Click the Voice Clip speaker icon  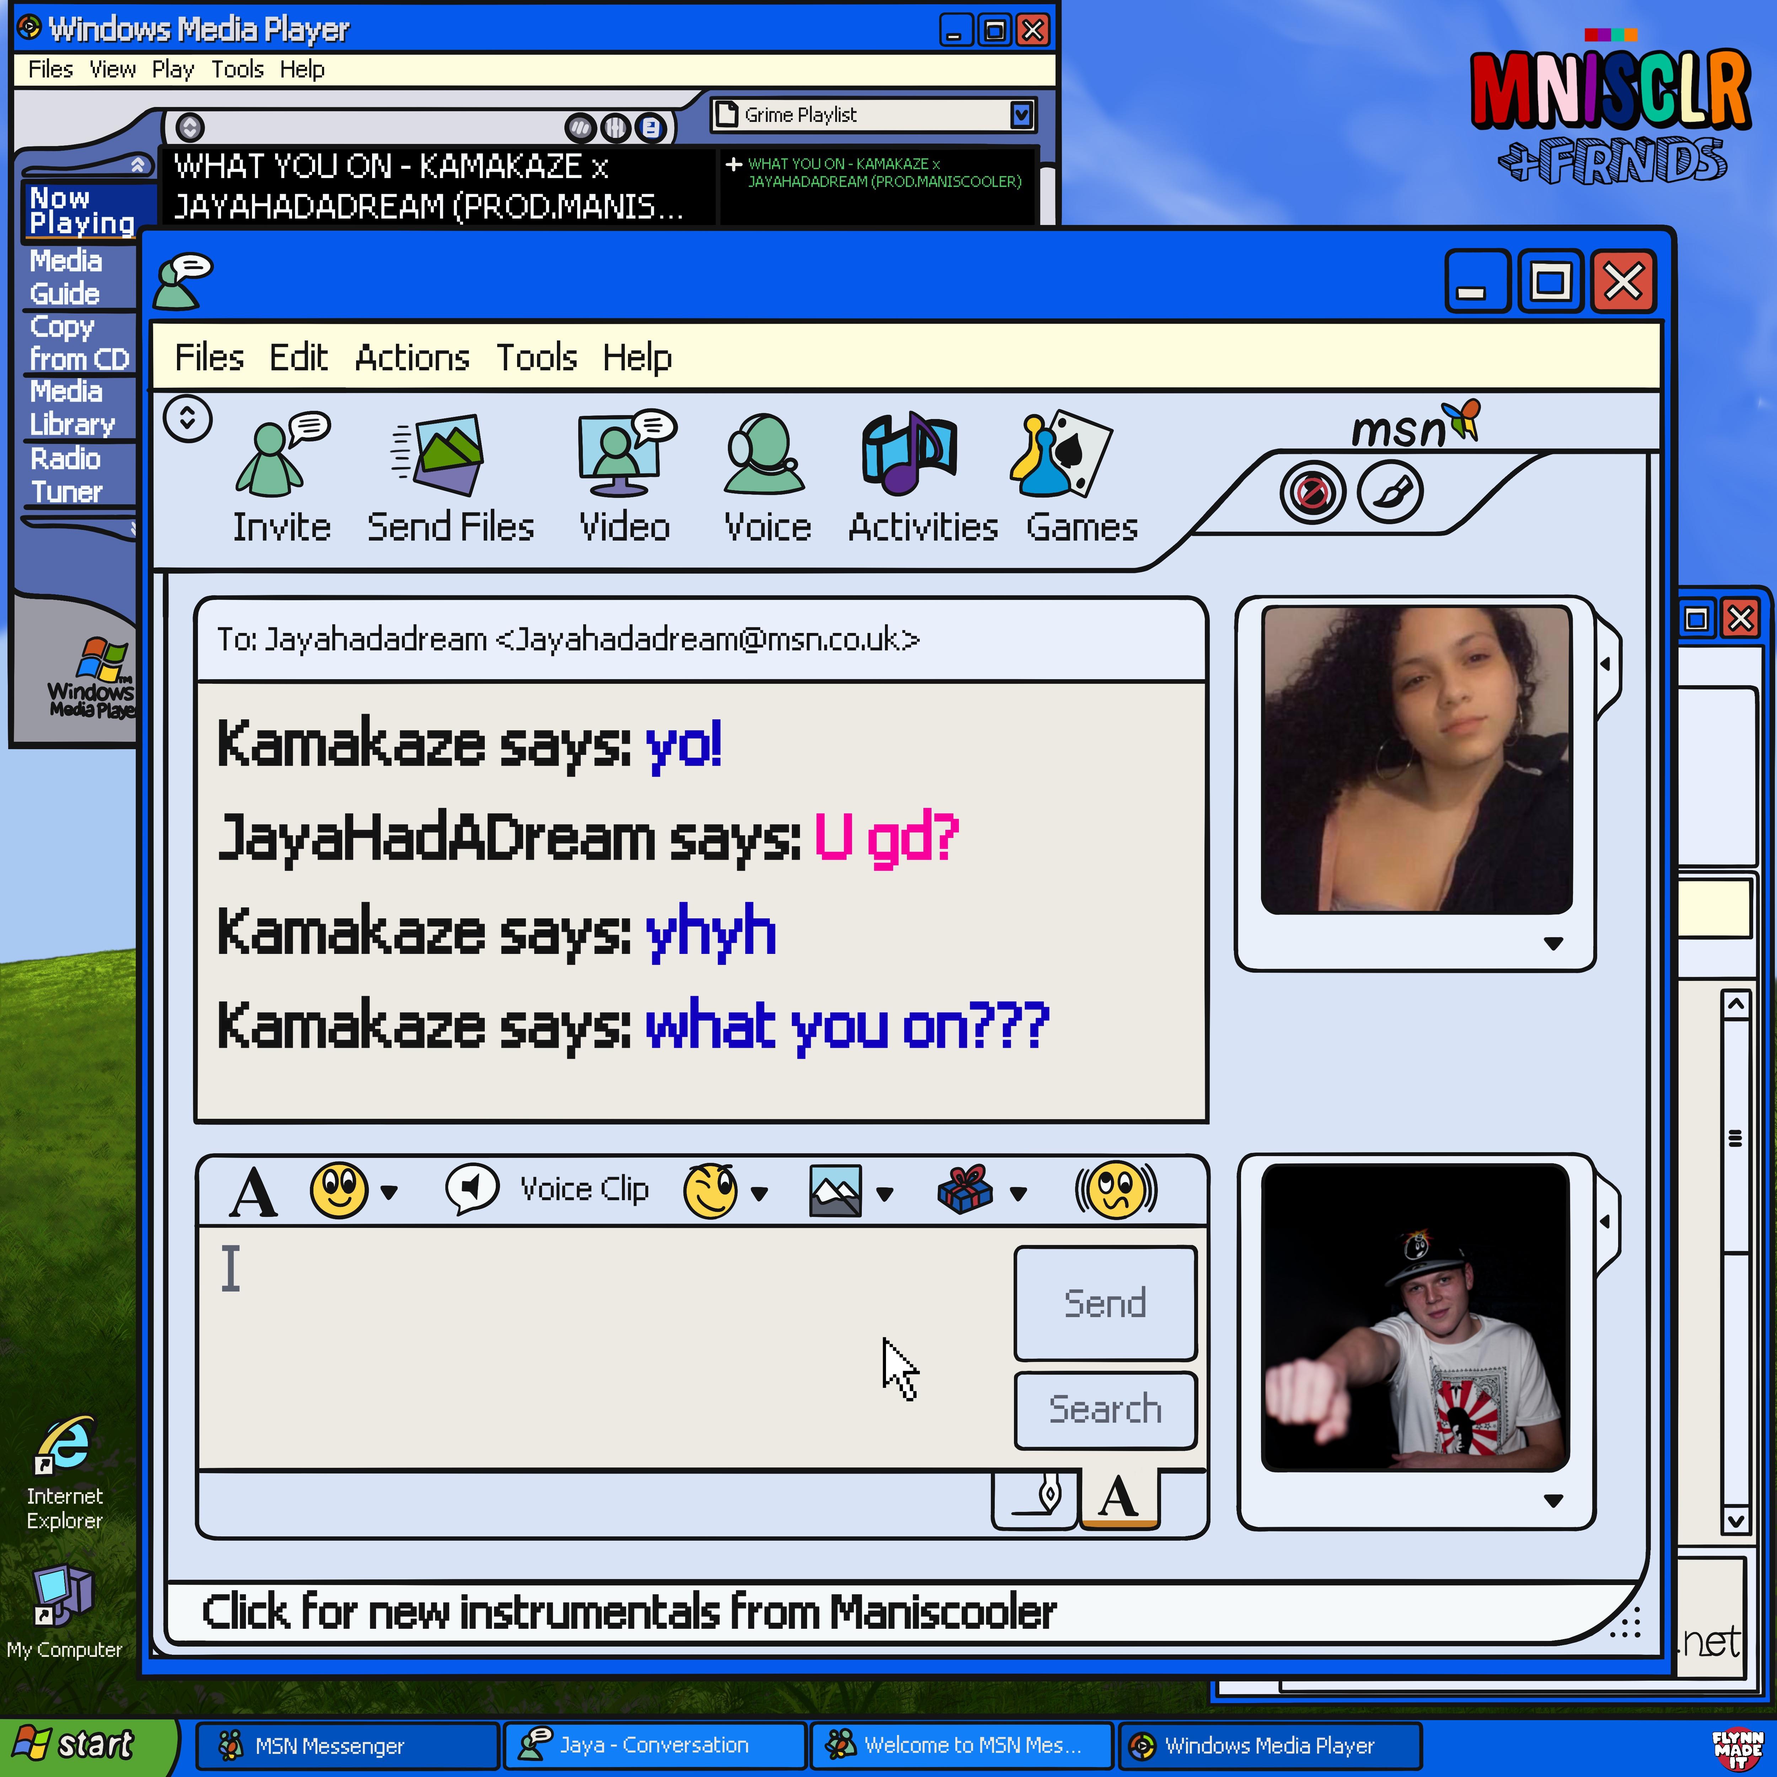(x=472, y=1189)
